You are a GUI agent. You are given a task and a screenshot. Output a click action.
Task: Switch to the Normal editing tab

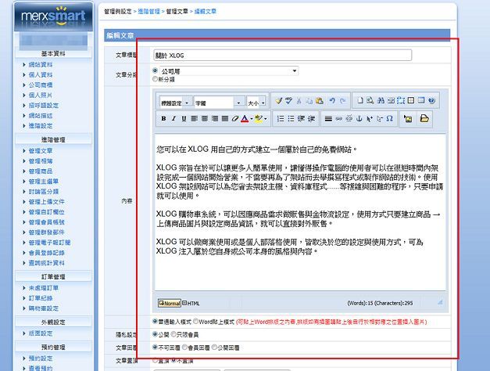click(169, 303)
